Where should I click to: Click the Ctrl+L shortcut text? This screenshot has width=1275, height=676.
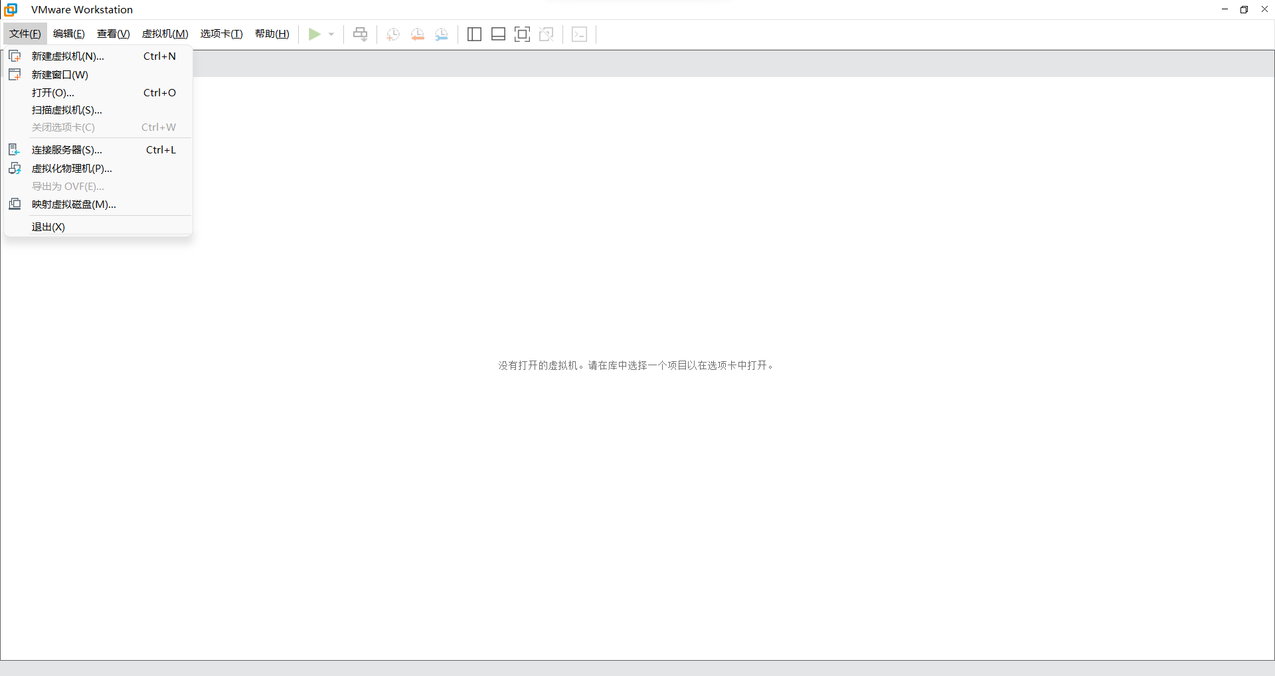(x=161, y=149)
